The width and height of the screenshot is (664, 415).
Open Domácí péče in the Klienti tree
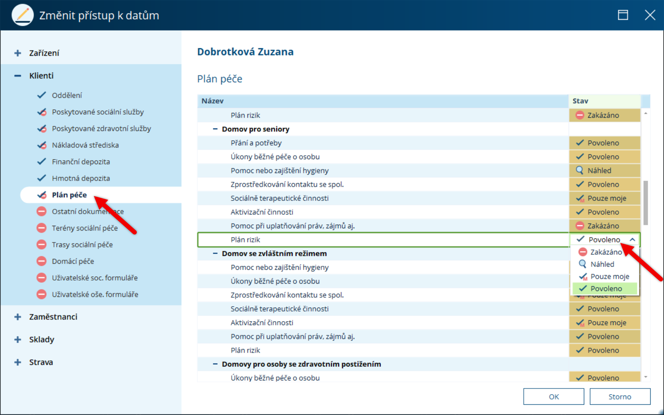(73, 261)
